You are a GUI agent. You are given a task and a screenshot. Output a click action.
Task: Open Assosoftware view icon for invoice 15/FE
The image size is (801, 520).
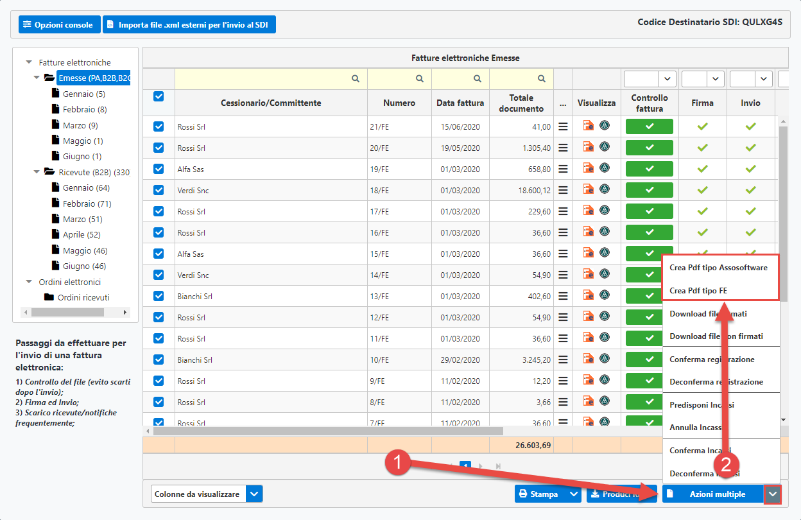[x=605, y=253]
